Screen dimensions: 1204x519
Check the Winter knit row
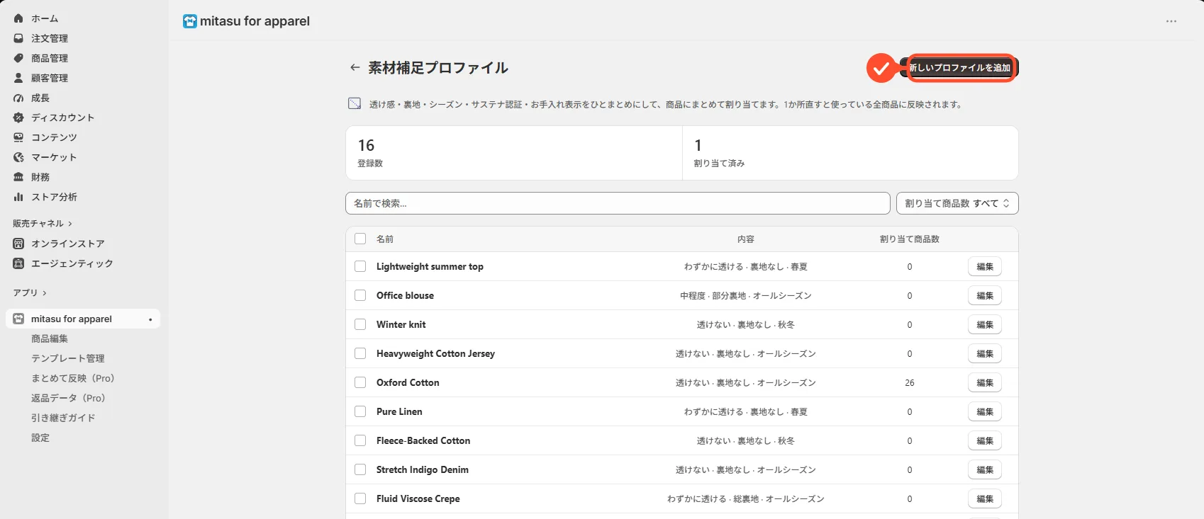point(360,324)
